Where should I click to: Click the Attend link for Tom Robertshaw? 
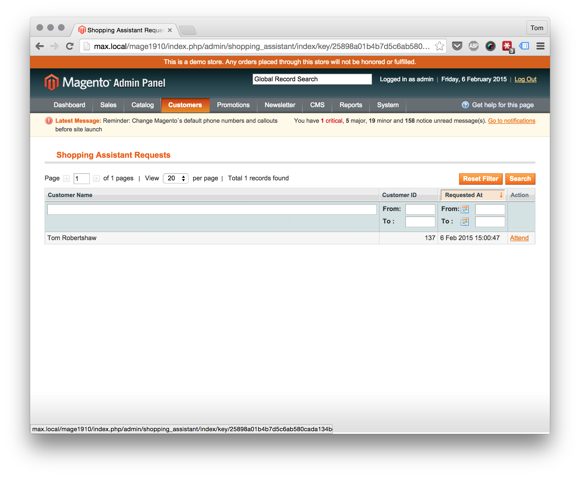click(x=519, y=238)
